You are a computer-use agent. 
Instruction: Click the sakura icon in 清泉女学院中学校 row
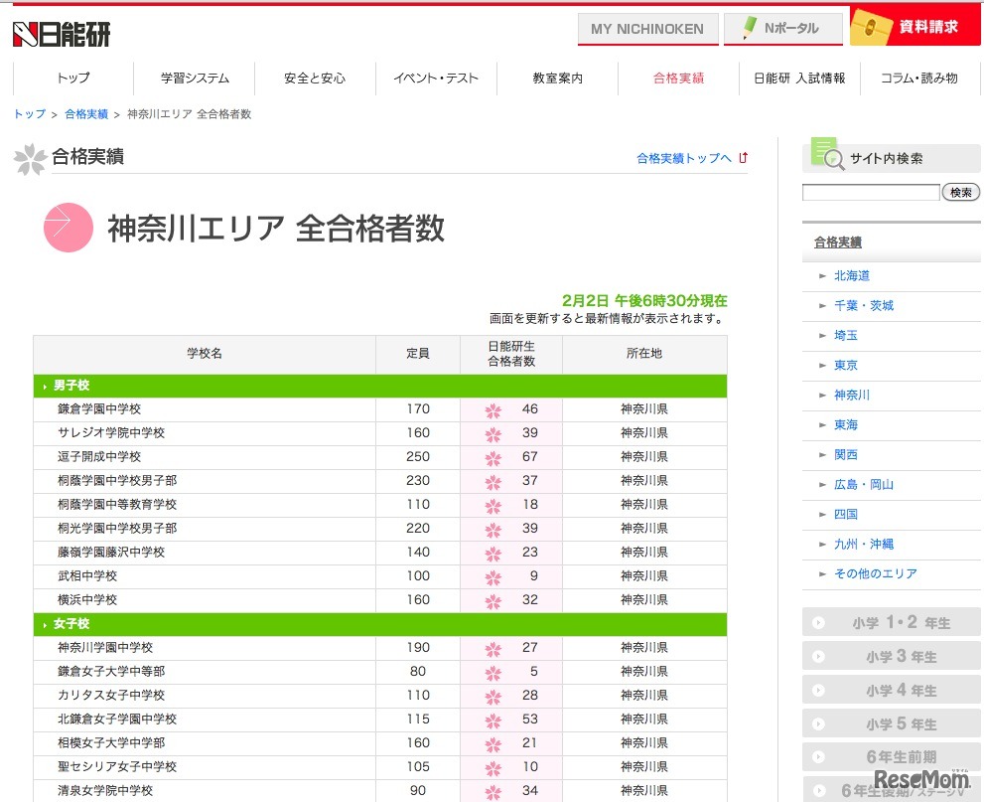[x=493, y=791]
